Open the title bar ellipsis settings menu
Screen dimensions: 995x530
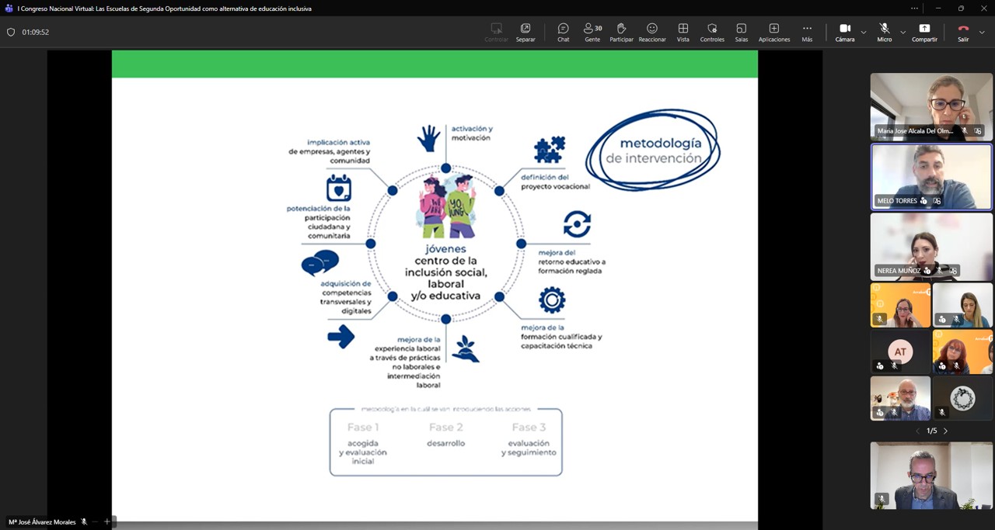(914, 9)
